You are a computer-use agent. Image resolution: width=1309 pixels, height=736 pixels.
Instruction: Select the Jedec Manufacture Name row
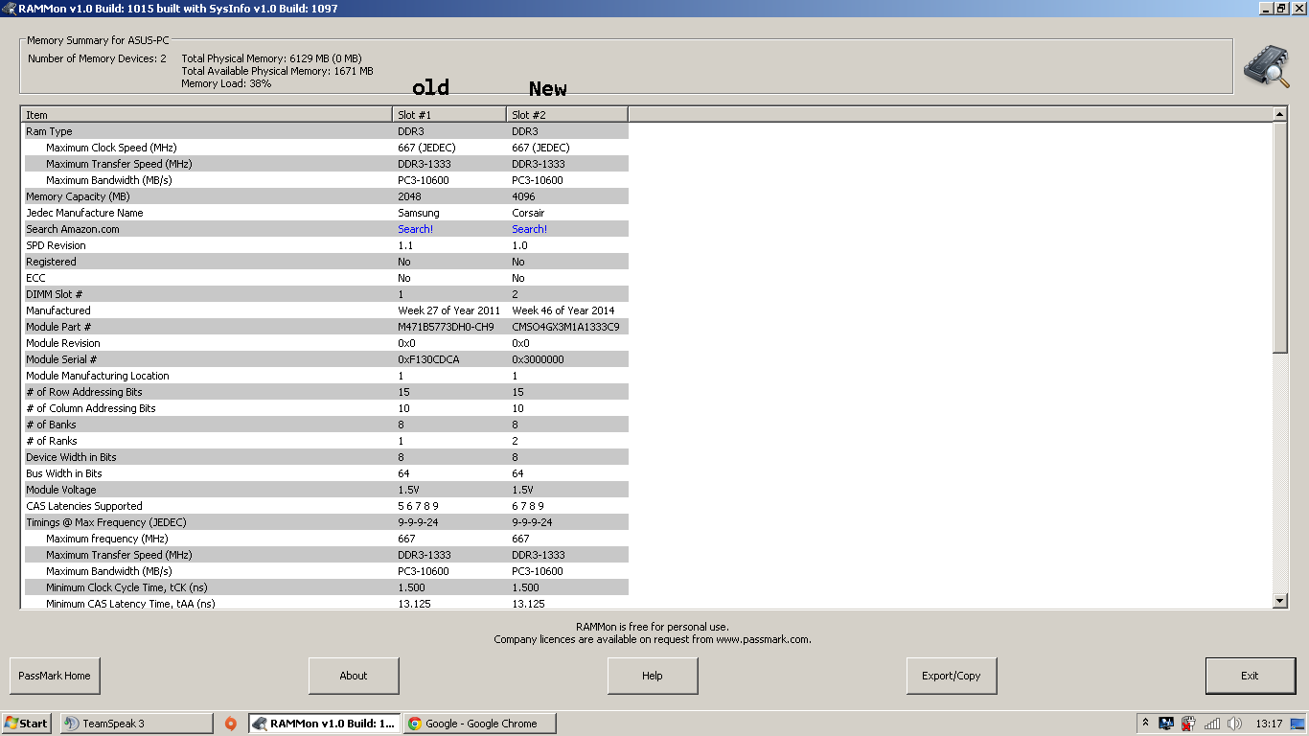coord(325,213)
